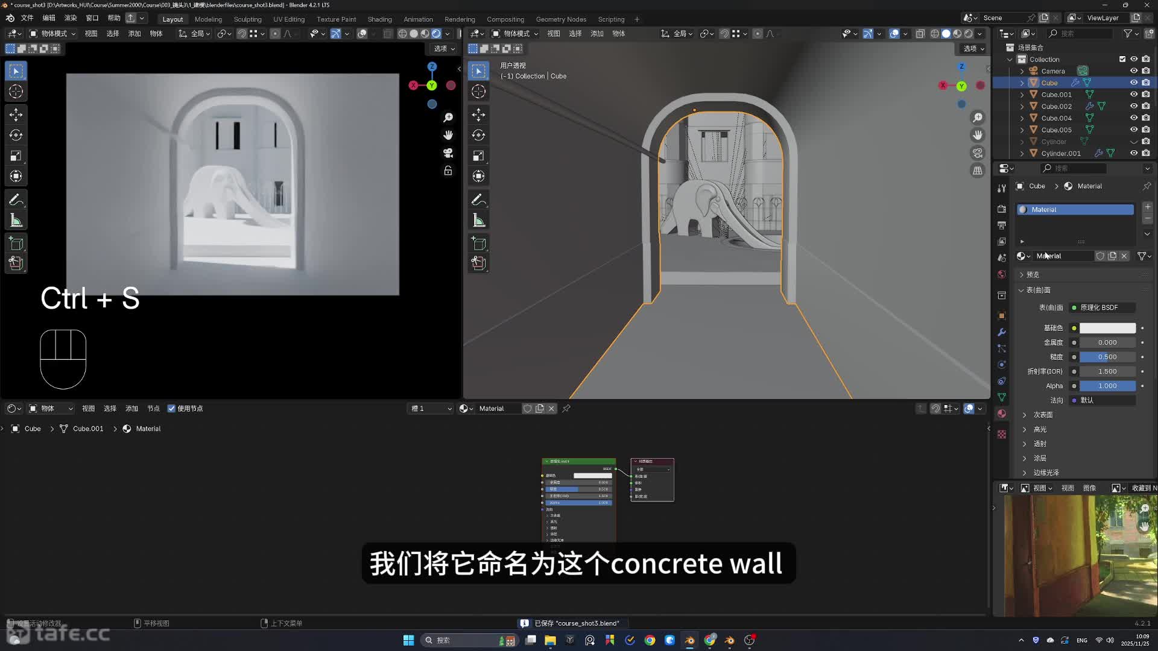Screen dimensions: 1158x651
Task: Click the Material name field
Action: coord(1063,256)
